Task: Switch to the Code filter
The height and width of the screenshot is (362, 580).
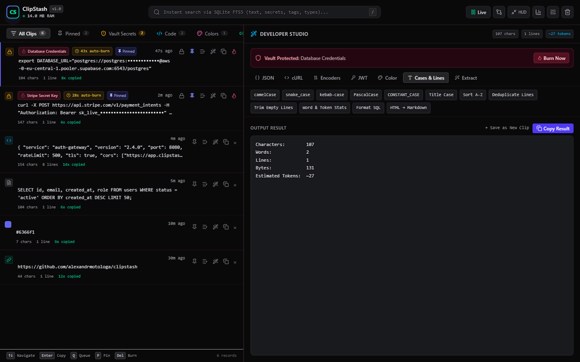Action: coord(171,34)
